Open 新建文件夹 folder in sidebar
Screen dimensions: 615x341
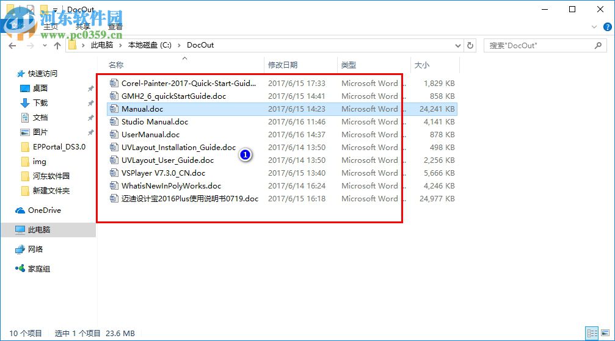[51, 190]
